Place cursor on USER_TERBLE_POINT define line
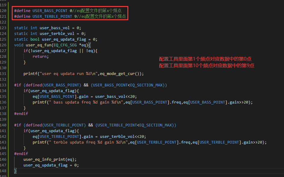This screenshot has width=284, height=177. pos(70,17)
